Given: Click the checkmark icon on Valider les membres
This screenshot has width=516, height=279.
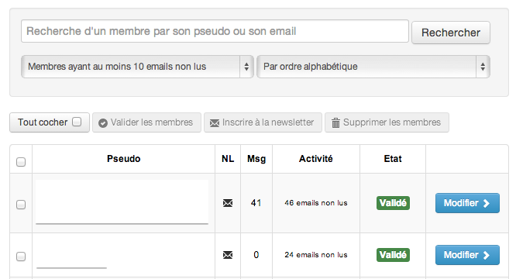Looking at the screenshot, I should 103,123.
